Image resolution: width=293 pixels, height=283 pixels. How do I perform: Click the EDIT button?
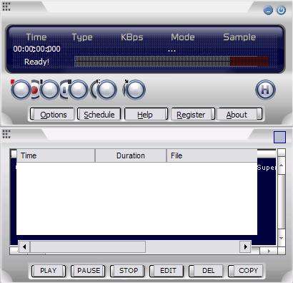pyautogui.click(x=167, y=271)
